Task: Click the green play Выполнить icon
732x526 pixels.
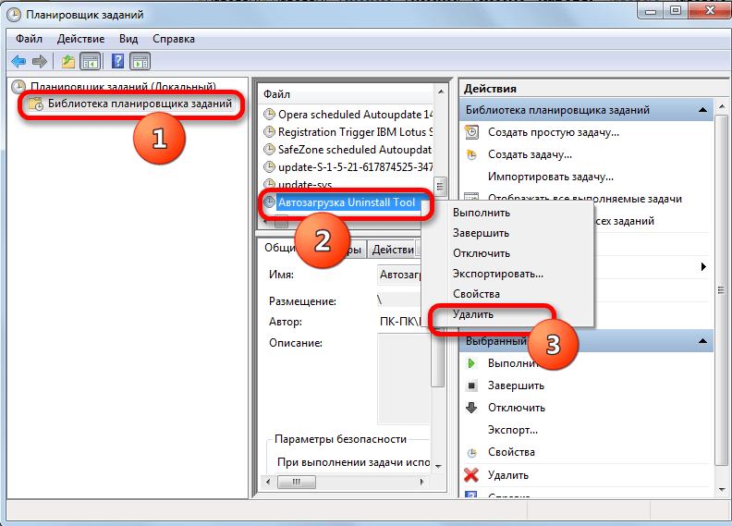Action: click(x=471, y=363)
